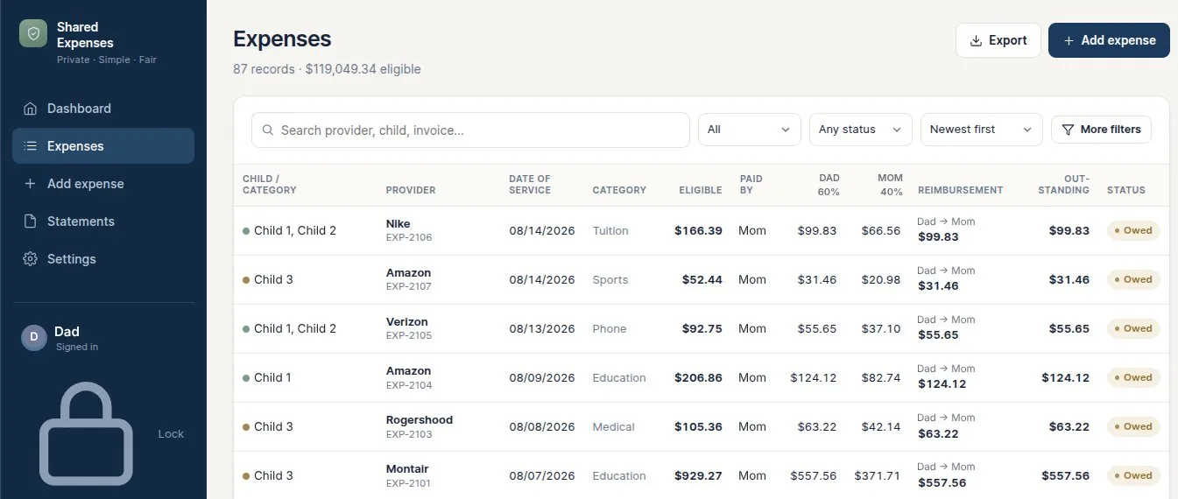Click the magnifier icon in the search box
Image resolution: width=1178 pixels, height=499 pixels.
coord(268,130)
